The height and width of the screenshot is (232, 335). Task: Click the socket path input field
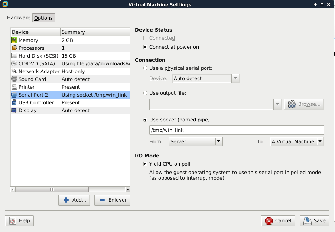[236, 130]
